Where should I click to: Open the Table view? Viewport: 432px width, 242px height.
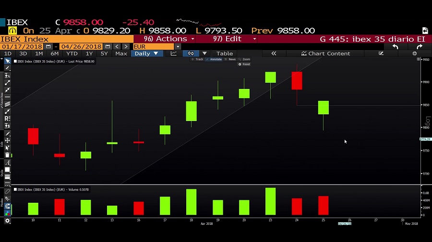tap(225, 54)
